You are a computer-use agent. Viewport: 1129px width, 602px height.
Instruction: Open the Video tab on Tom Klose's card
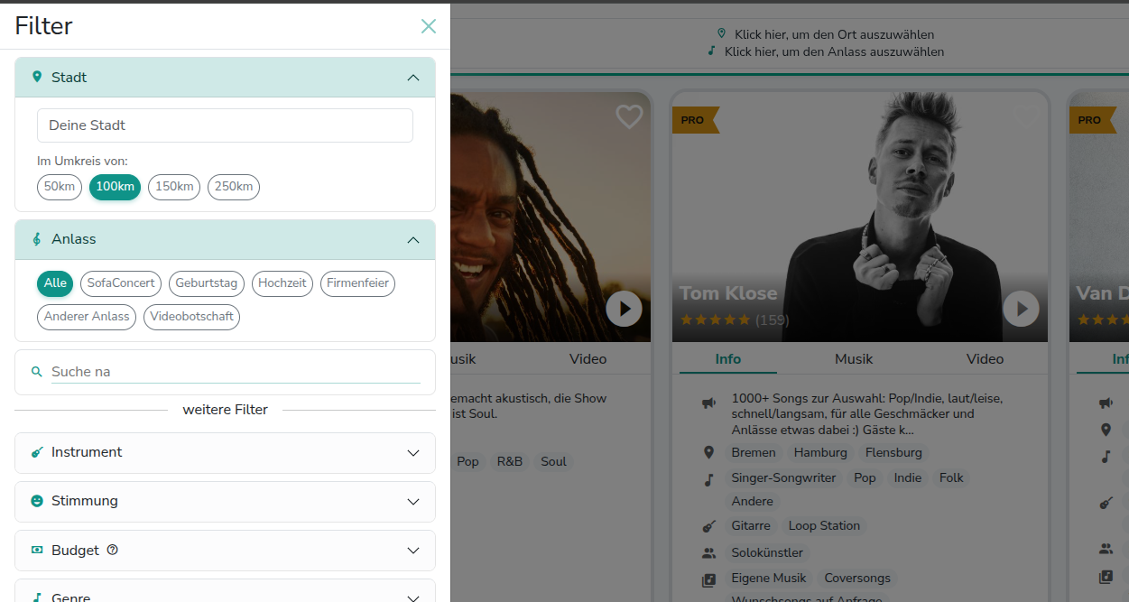985,359
